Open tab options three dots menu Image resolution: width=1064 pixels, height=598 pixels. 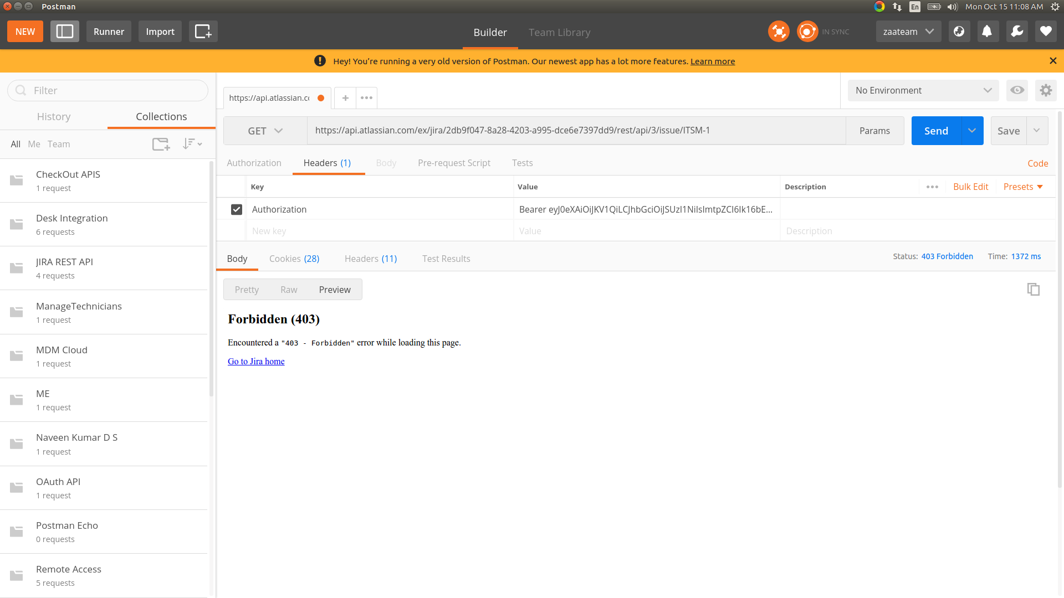coord(366,98)
